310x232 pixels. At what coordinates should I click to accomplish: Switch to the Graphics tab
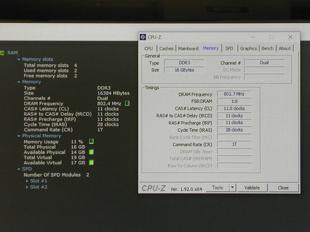click(249, 48)
